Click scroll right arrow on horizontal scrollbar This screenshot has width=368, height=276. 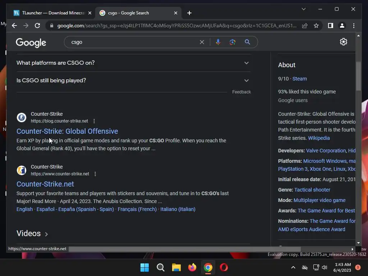point(352,249)
